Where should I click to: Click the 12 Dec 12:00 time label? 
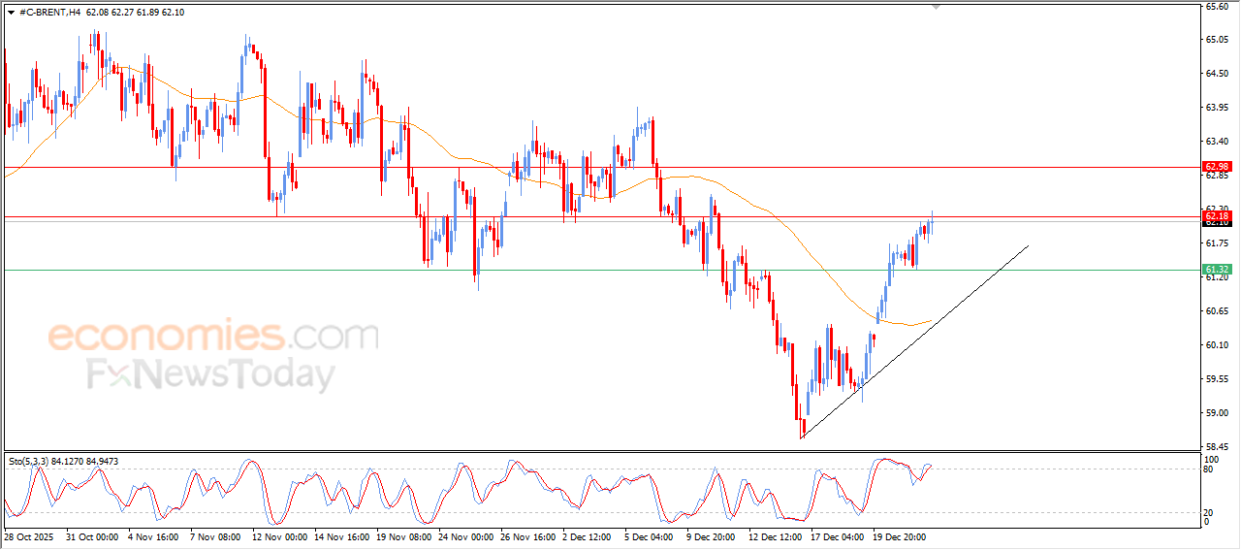click(775, 535)
